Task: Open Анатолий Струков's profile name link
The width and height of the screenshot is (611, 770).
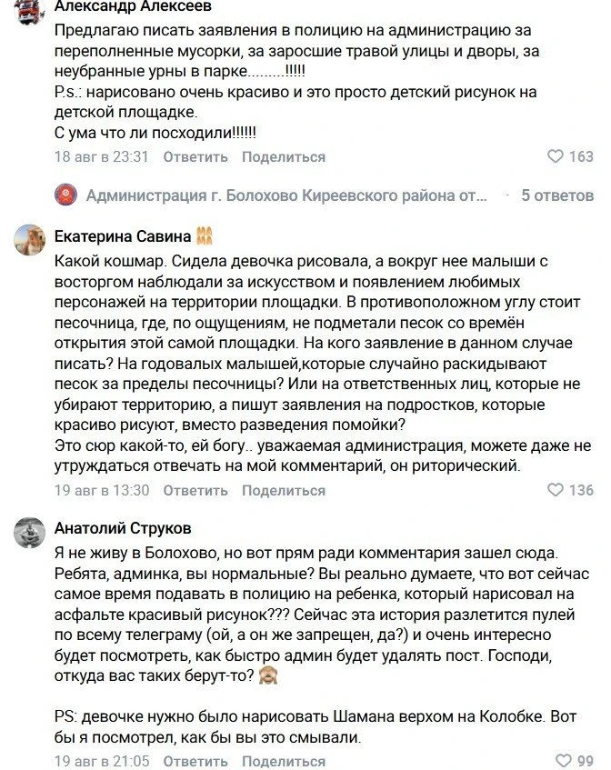Action: [x=123, y=528]
